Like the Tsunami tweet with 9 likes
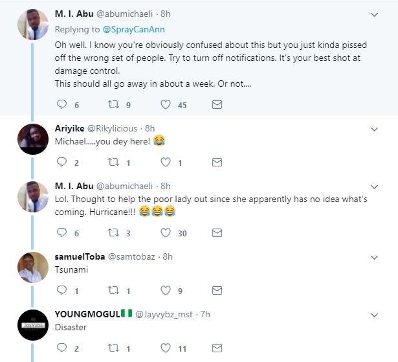The image size is (398, 362). (165, 291)
